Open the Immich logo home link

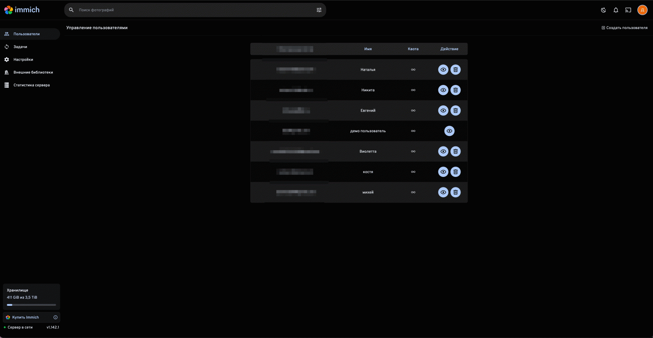click(22, 10)
